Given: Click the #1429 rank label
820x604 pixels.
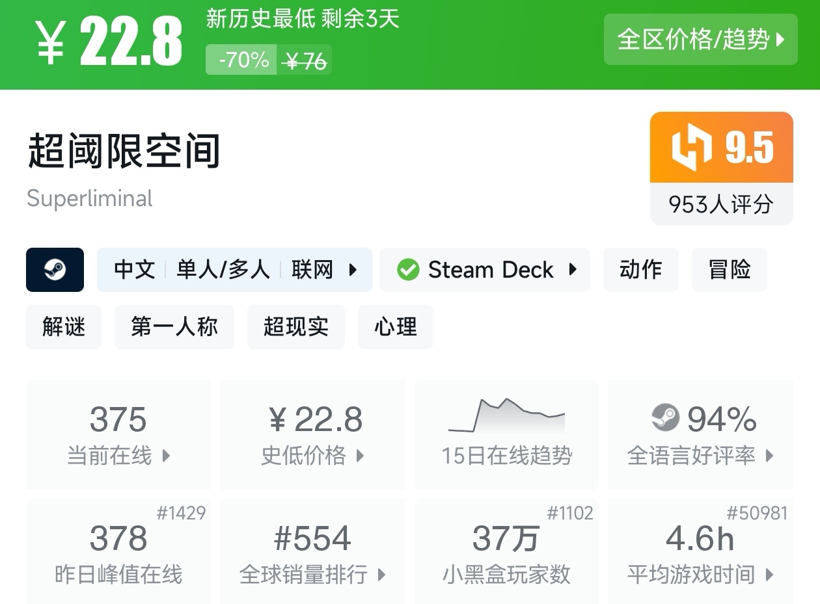Looking at the screenshot, I should click(x=181, y=514).
